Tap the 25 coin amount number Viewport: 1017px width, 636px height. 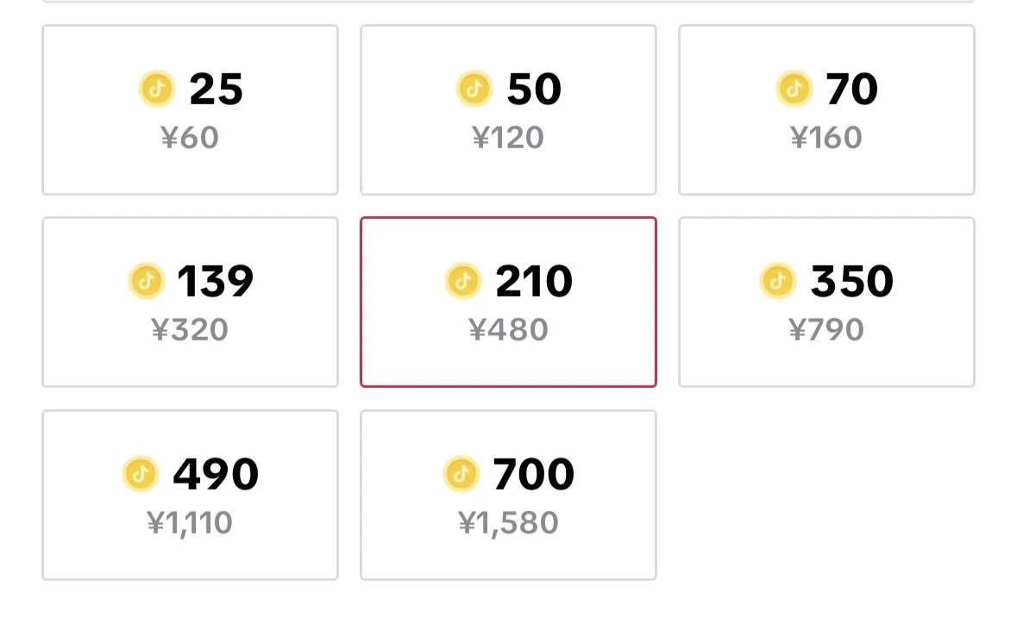(216, 89)
